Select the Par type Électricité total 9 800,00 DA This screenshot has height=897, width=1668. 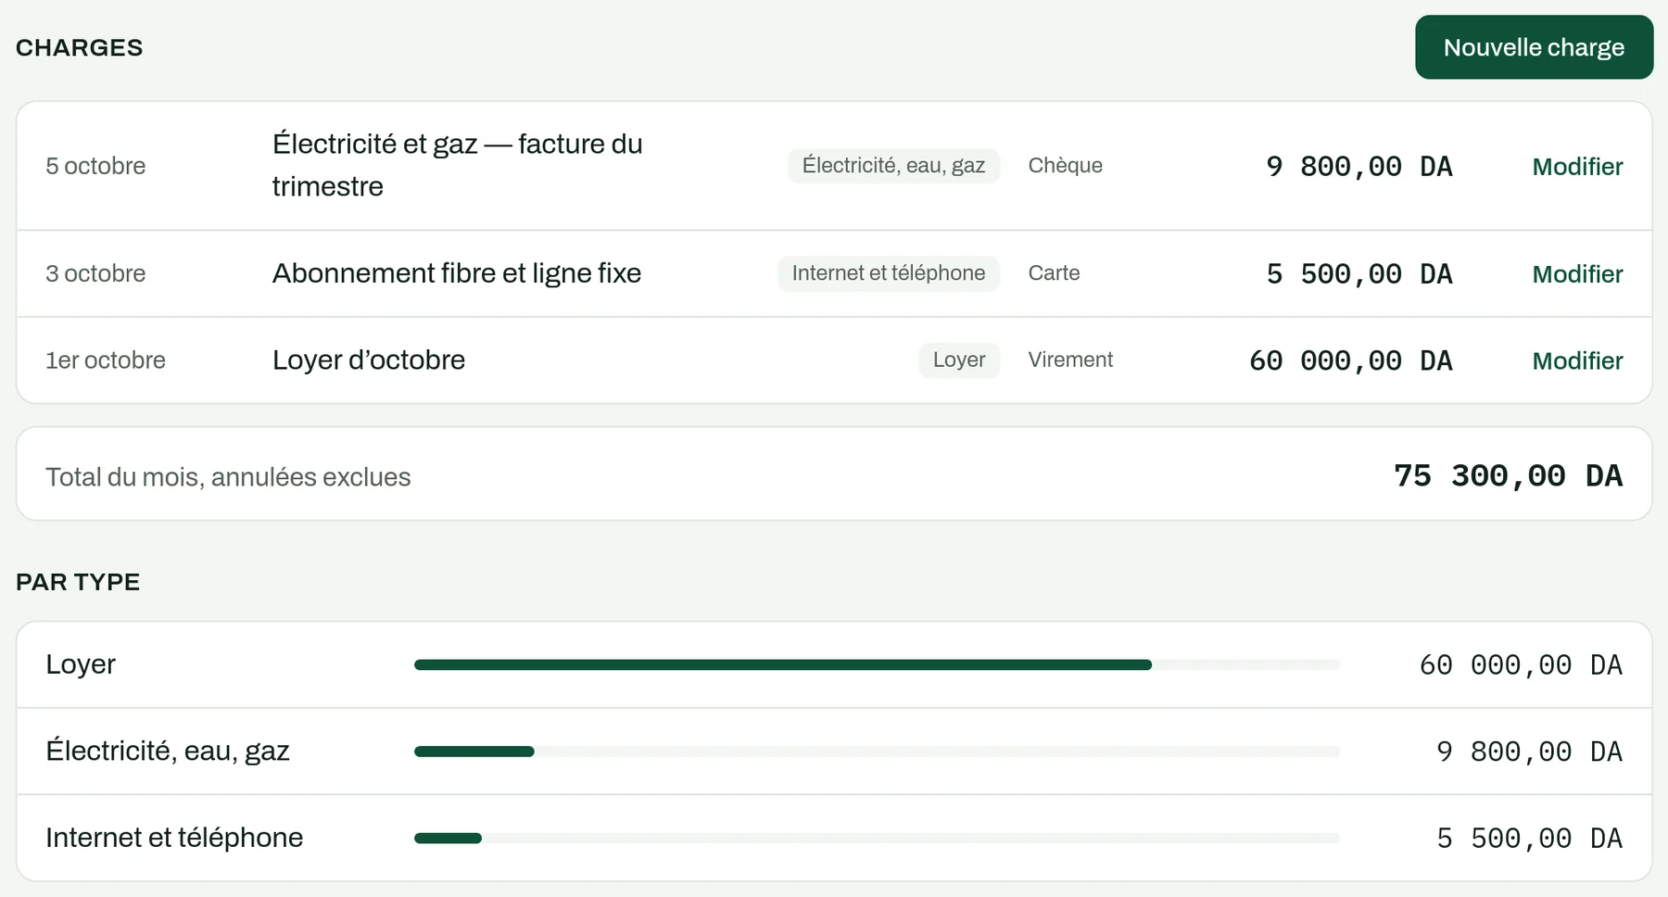click(x=1530, y=752)
